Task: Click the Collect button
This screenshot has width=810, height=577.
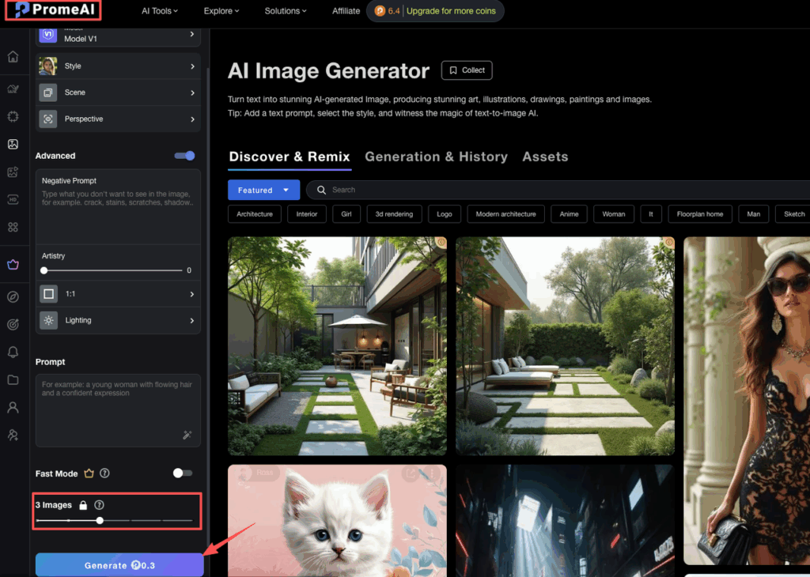Action: (467, 70)
